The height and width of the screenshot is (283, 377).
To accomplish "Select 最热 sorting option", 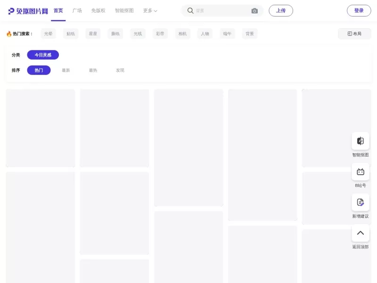I will pyautogui.click(x=92, y=70).
